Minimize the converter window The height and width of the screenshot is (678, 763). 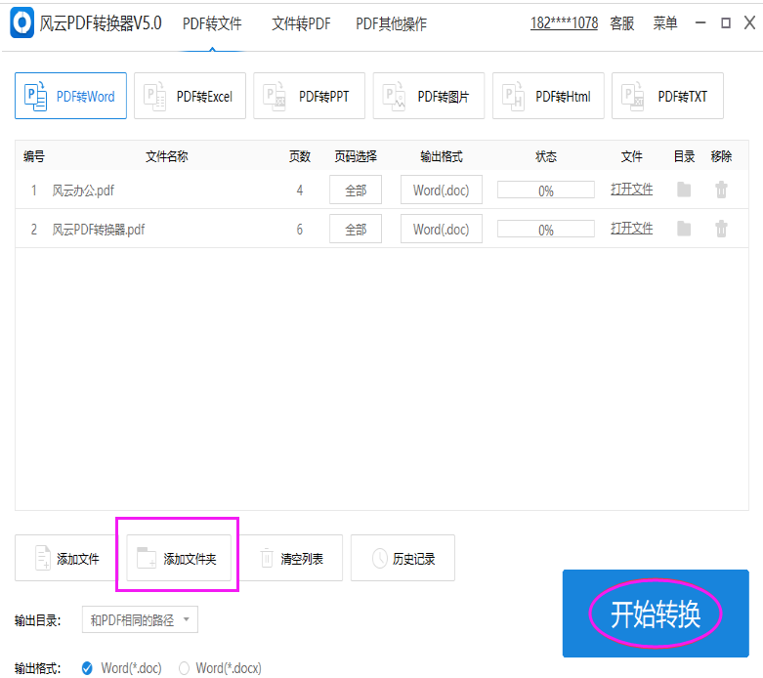pyautogui.click(x=700, y=22)
